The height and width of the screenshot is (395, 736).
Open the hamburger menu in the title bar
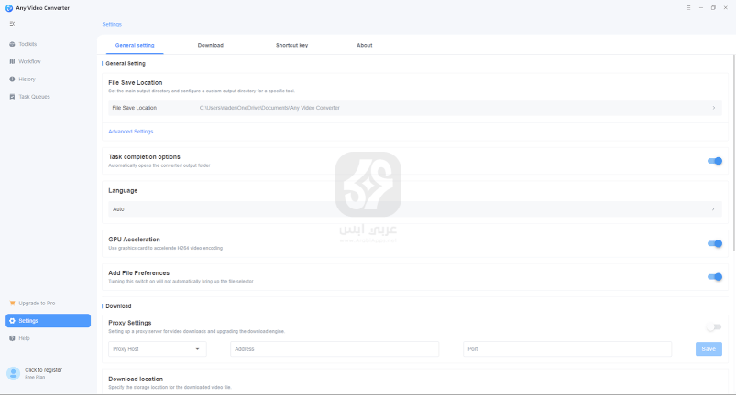[688, 8]
